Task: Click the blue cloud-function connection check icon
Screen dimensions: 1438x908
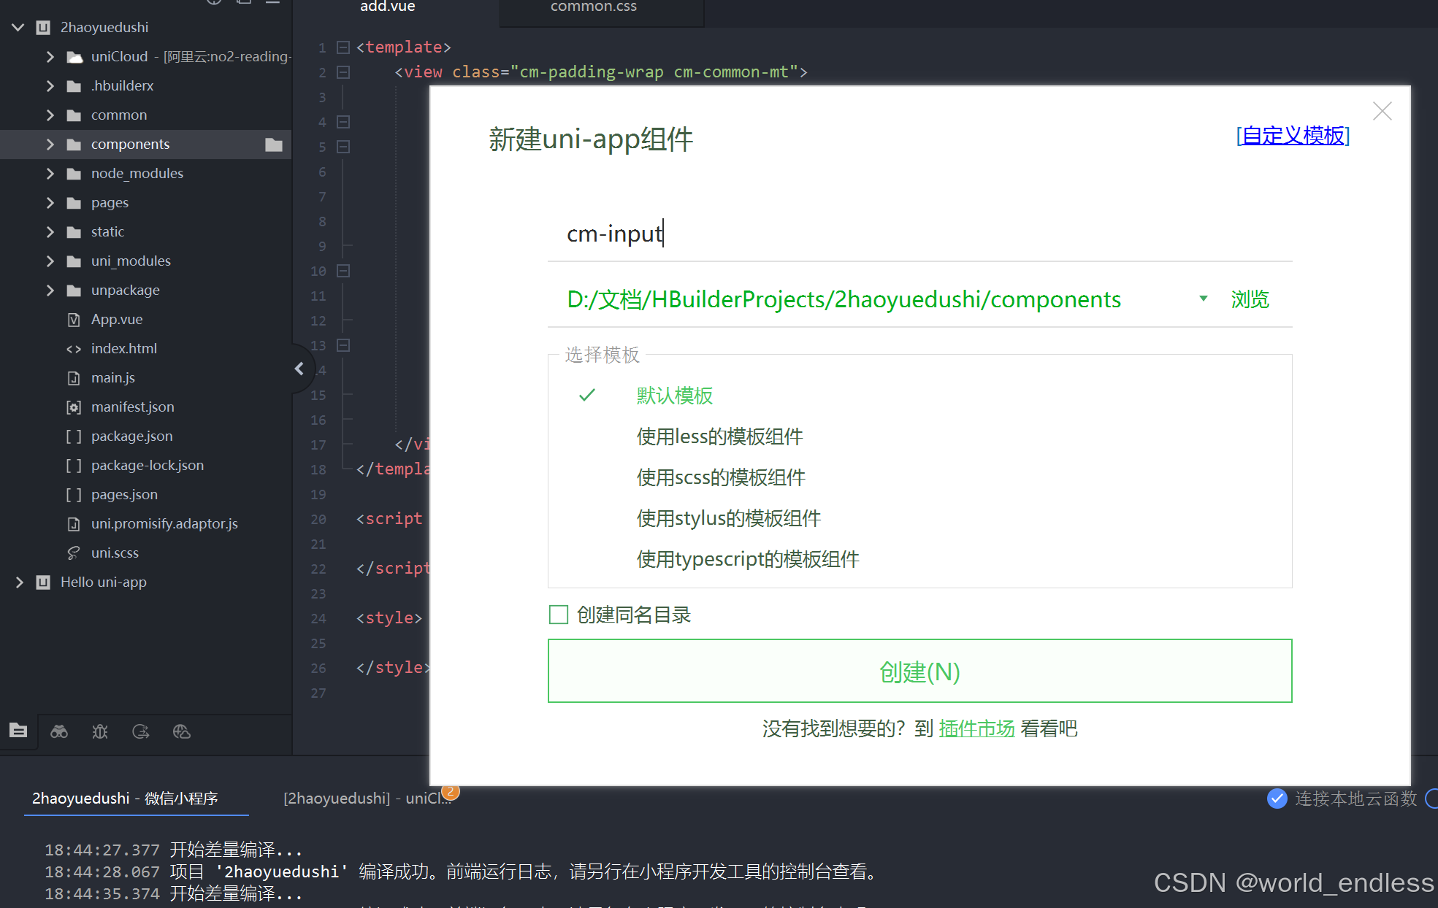Action: 1277,799
